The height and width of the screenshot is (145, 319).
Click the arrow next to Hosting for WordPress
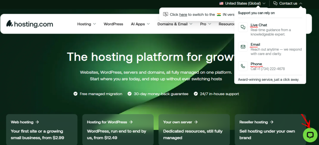(x=131, y=122)
